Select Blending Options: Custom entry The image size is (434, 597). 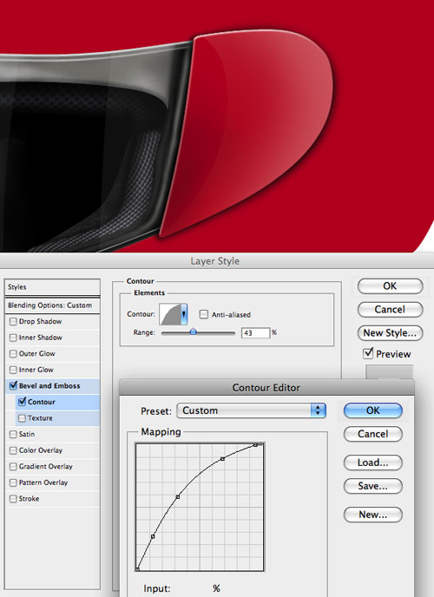click(x=53, y=305)
